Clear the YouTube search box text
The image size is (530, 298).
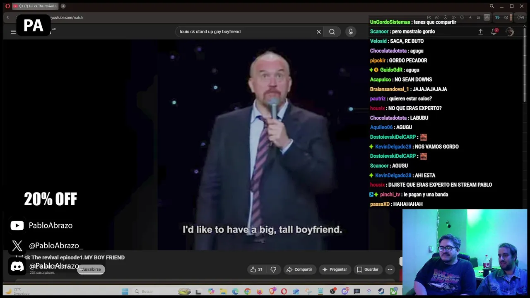pyautogui.click(x=319, y=31)
